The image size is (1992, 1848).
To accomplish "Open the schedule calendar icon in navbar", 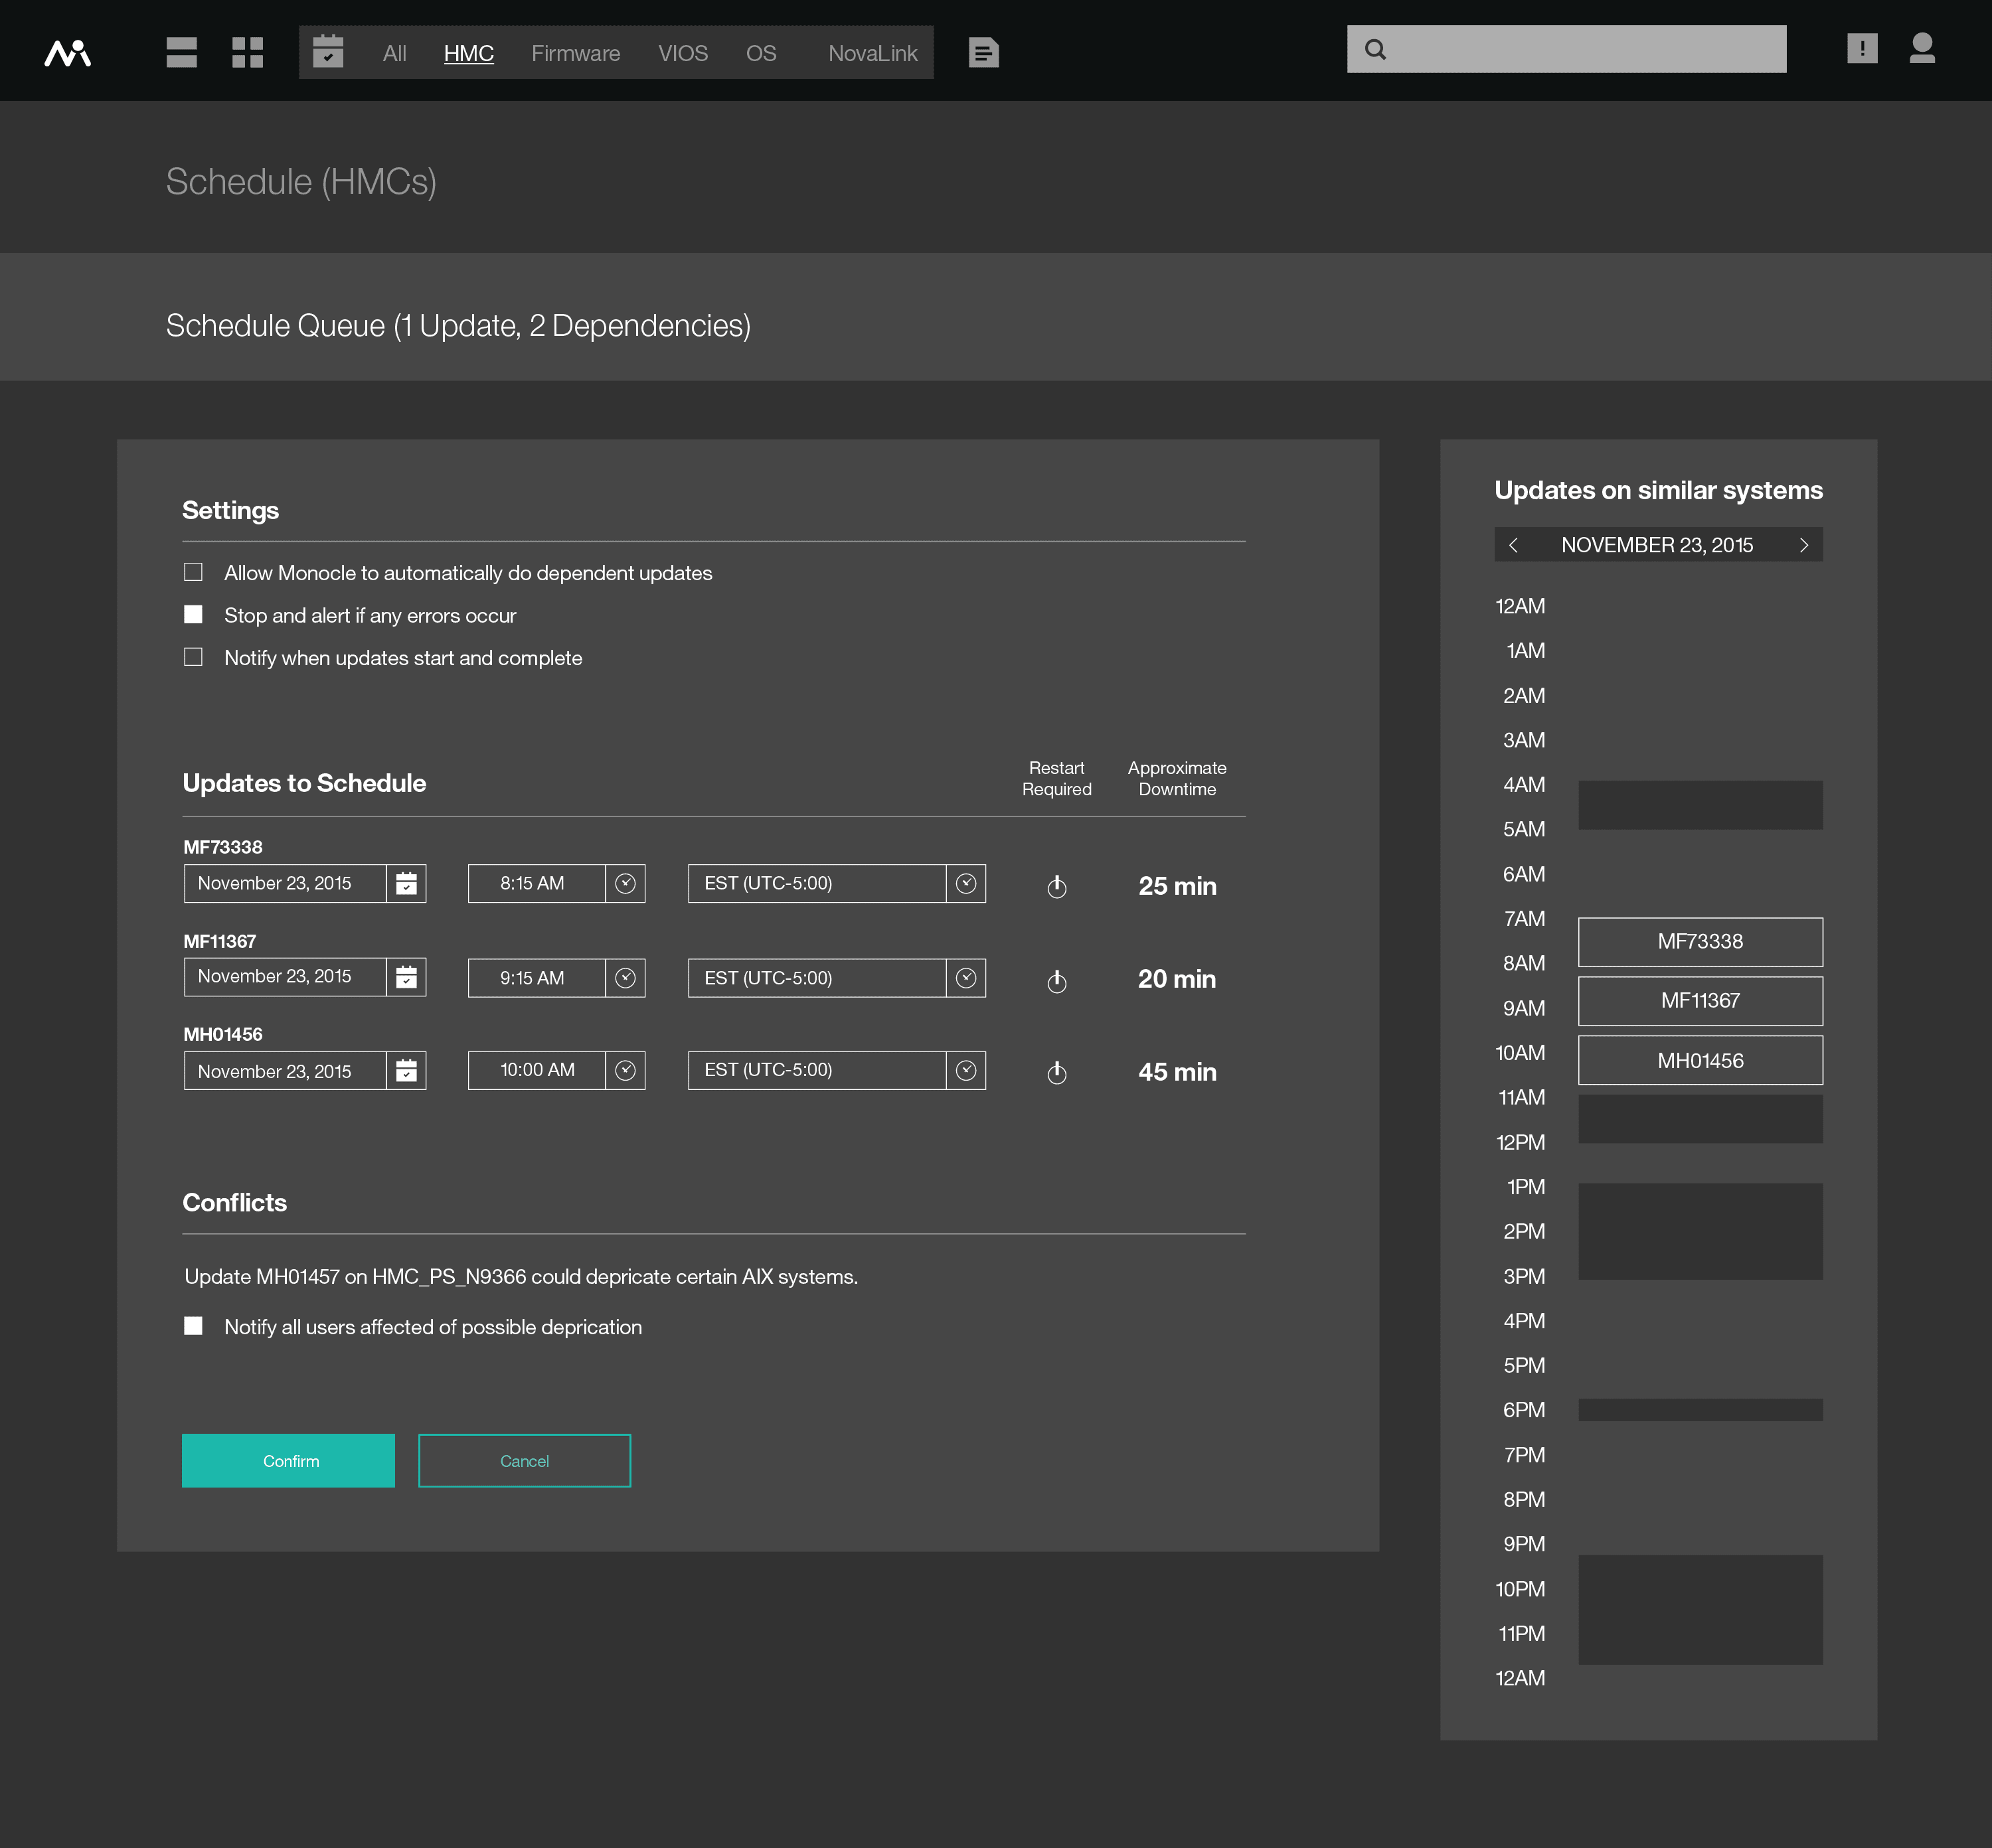I will tap(328, 52).
